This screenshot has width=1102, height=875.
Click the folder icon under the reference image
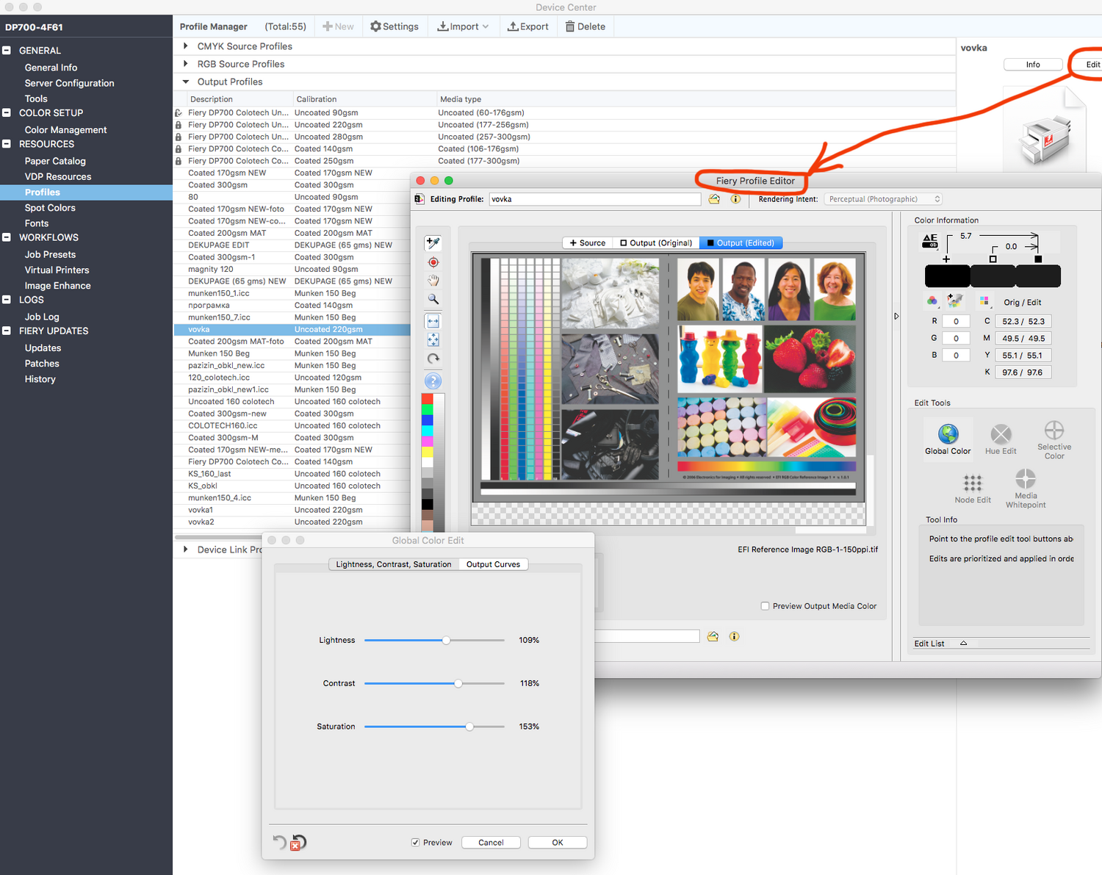(x=713, y=636)
